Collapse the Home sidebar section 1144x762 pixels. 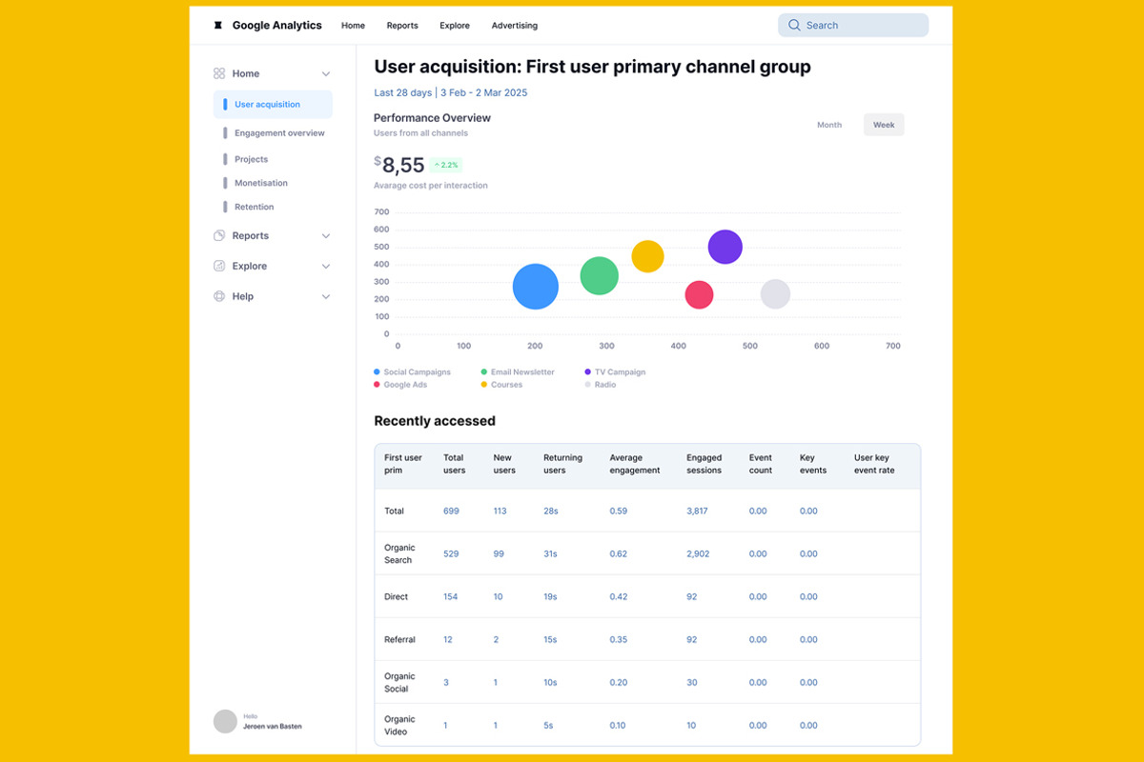pos(326,73)
